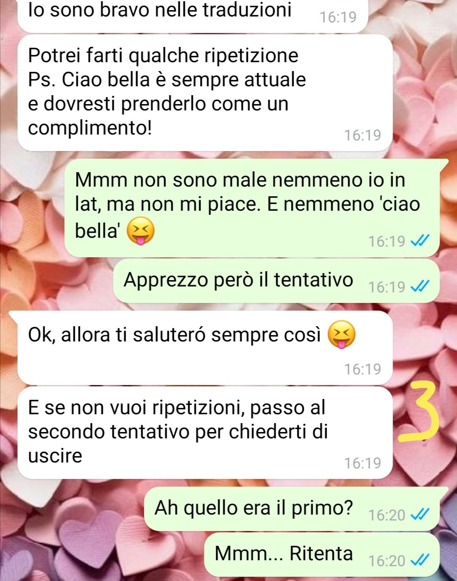Select the 'Mmm... Ritenta' message bubble

click(322, 554)
